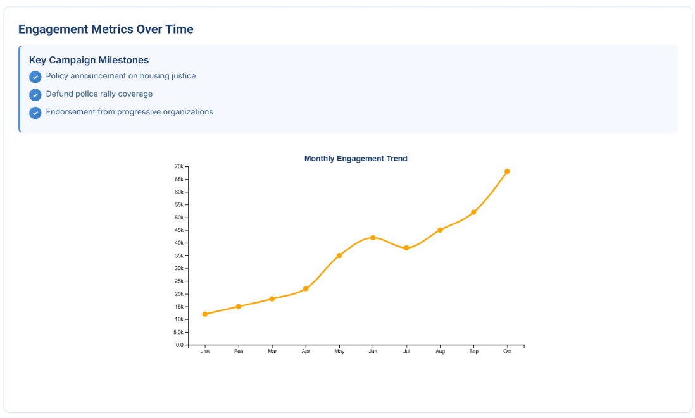Viewport: 695px width, 418px height.
Task: Click the Engagement Metrics Over Time heading
Action: click(106, 29)
